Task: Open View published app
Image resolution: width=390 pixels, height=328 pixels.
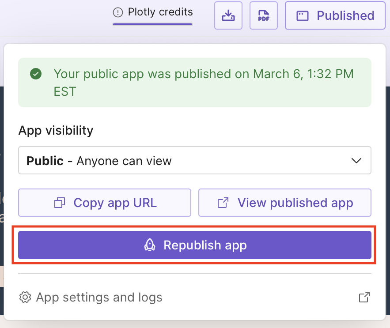Action: click(x=285, y=203)
